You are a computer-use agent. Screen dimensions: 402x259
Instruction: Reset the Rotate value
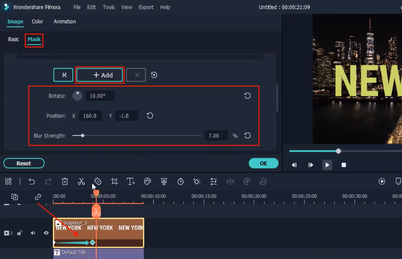point(247,96)
